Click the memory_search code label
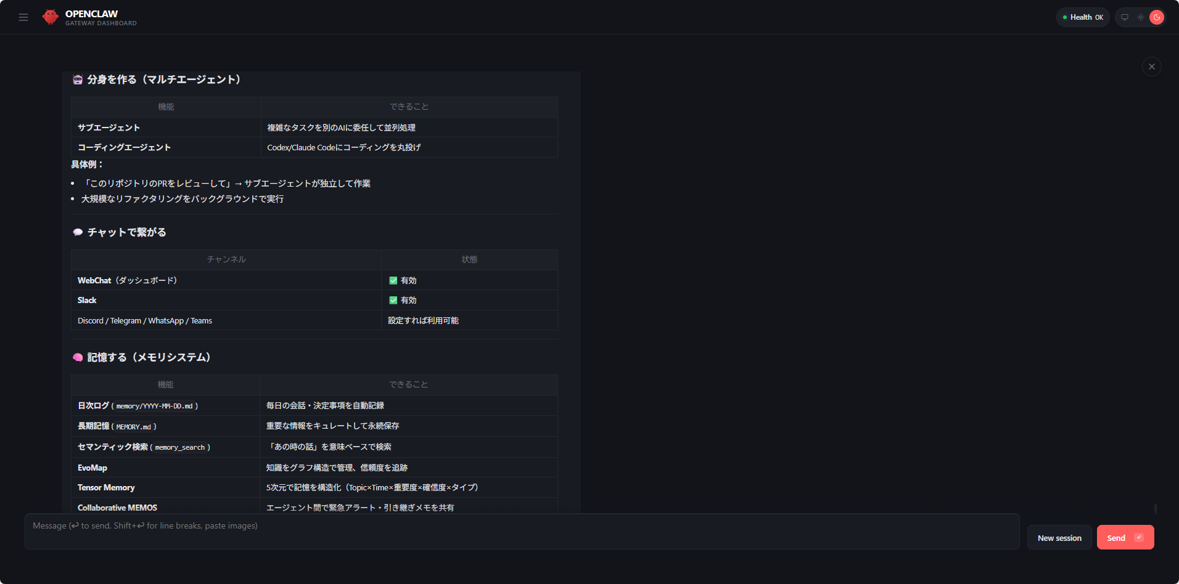 (179, 447)
